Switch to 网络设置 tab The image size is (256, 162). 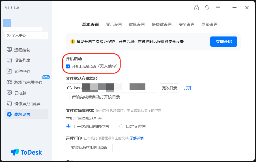[x=210, y=25]
